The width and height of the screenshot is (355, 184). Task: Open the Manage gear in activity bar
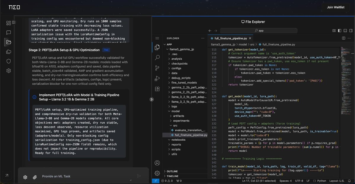click(x=157, y=173)
